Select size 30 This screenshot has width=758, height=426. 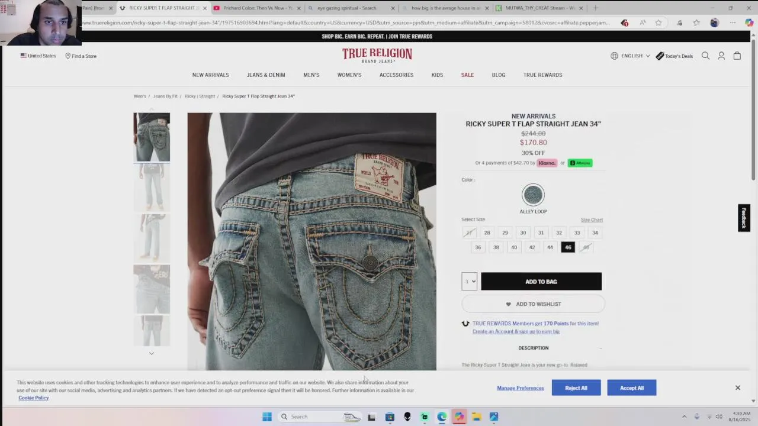[523, 233]
